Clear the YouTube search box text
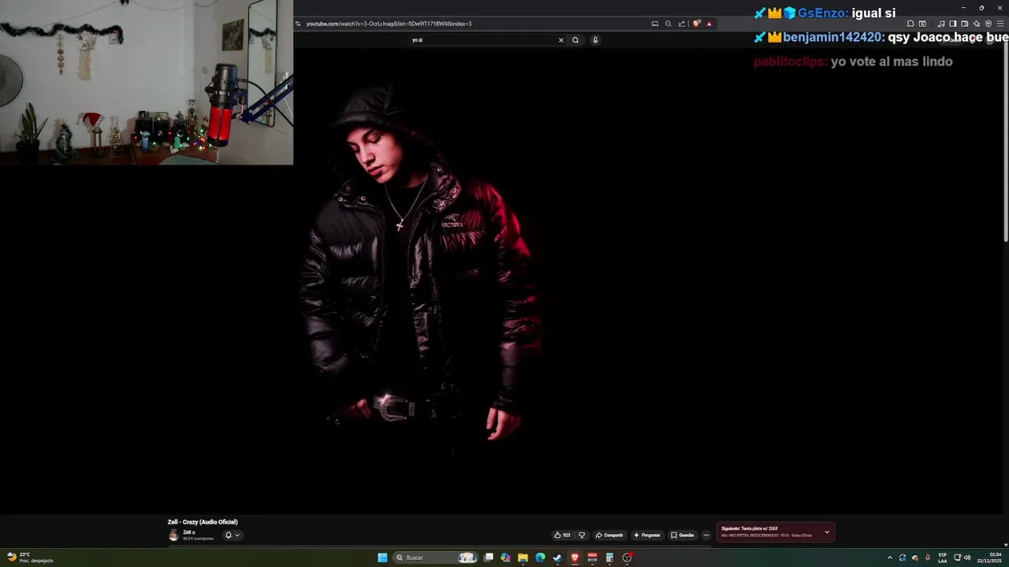 pos(561,40)
